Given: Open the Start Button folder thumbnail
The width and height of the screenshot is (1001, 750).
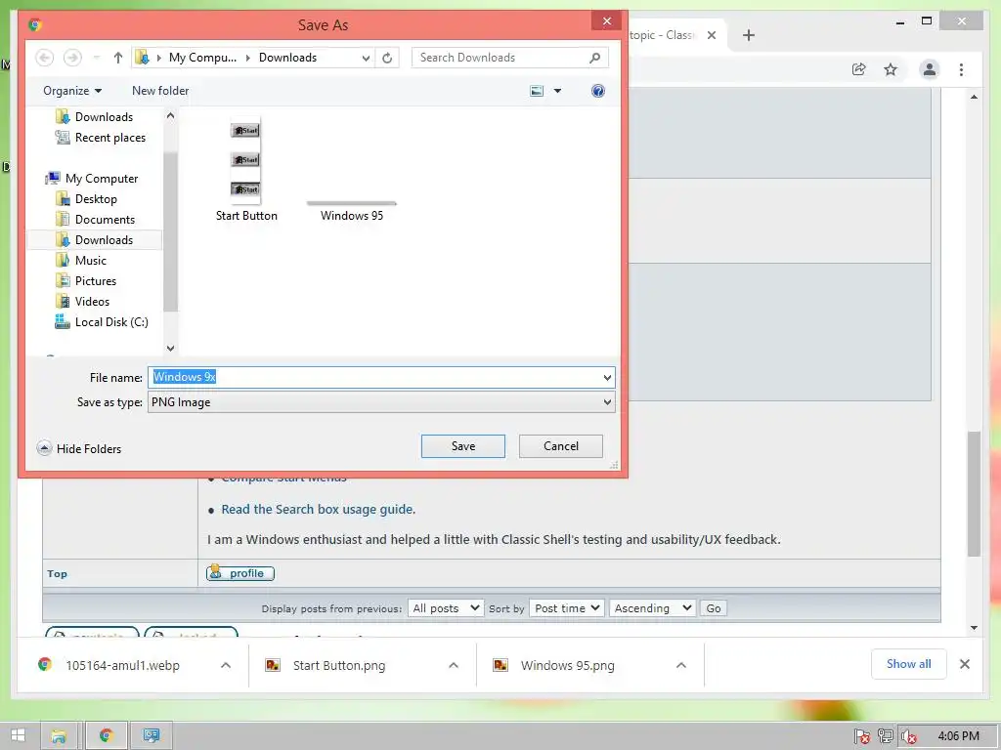Looking at the screenshot, I should 246,170.
